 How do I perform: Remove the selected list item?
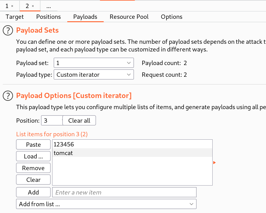click(33, 168)
